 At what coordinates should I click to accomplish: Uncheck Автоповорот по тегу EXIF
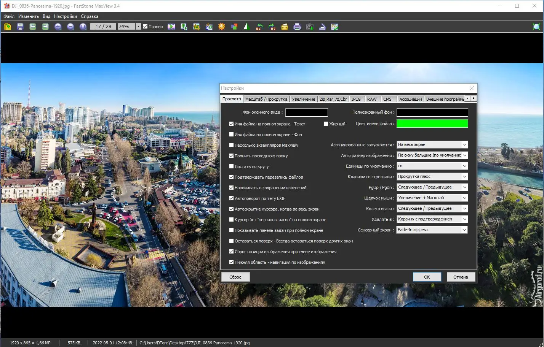point(232,198)
